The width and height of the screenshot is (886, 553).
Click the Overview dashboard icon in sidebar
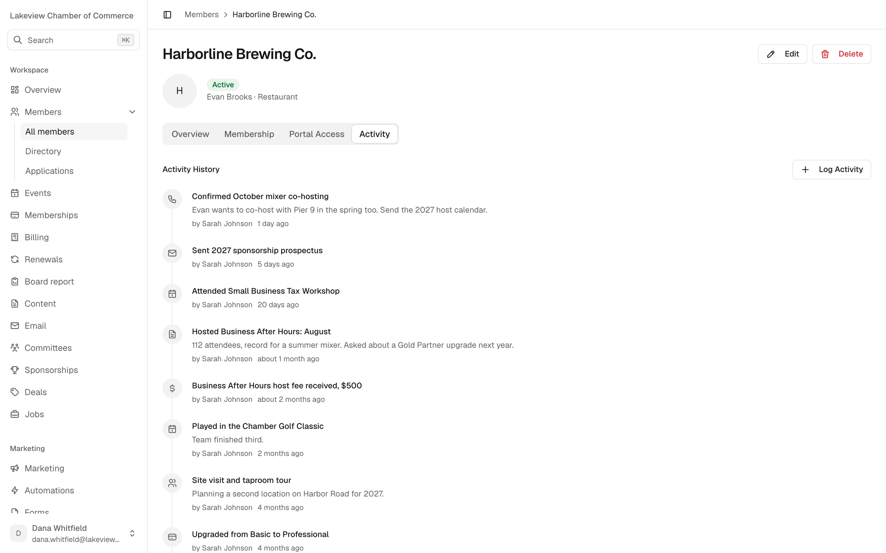(15, 90)
